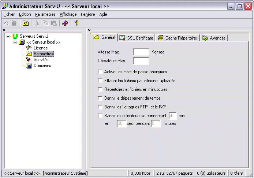Open the purple help book icon

coord(65,23)
